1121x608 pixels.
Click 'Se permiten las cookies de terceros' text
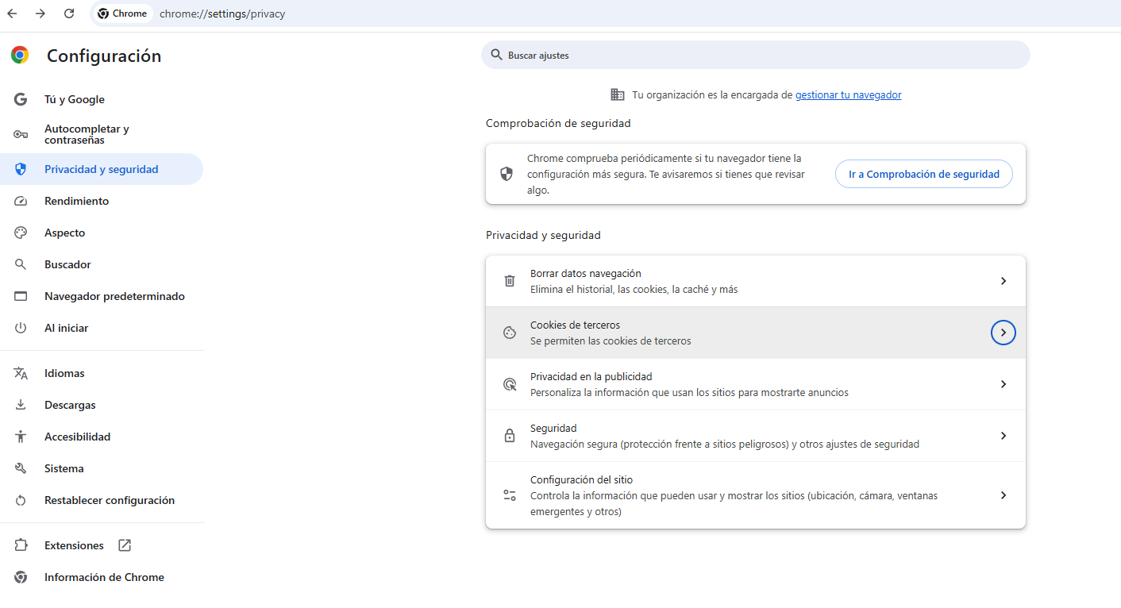click(611, 341)
